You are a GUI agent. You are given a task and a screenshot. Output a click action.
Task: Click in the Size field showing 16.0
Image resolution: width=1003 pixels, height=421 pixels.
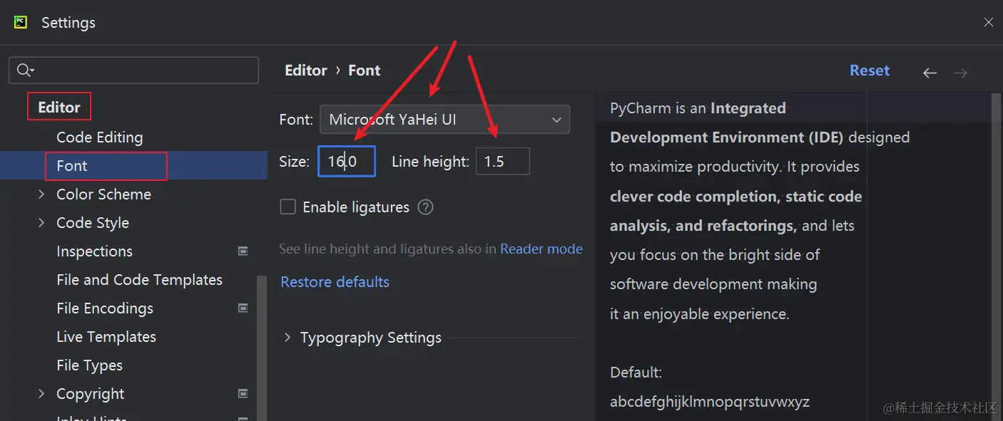pos(347,162)
